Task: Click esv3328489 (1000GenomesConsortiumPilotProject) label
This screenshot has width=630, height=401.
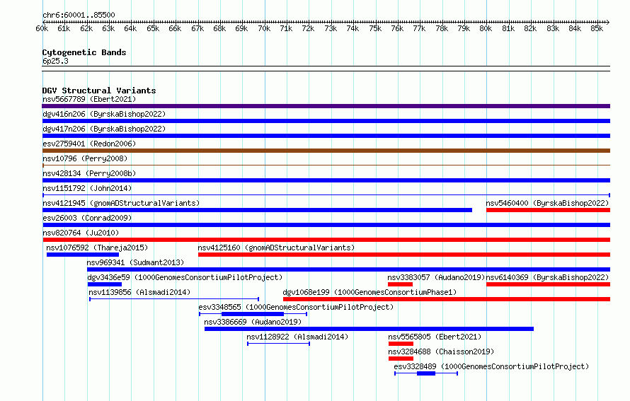Action: [491, 366]
